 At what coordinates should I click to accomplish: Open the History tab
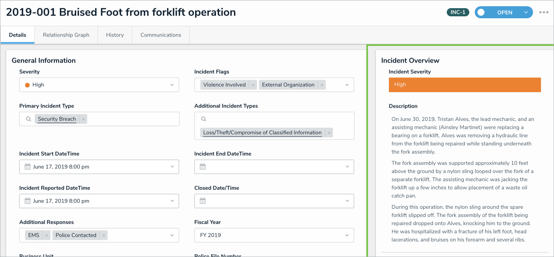[115, 35]
